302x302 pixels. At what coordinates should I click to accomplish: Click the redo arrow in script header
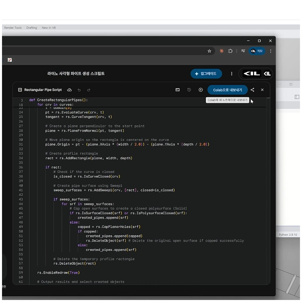pyautogui.click(x=89, y=90)
